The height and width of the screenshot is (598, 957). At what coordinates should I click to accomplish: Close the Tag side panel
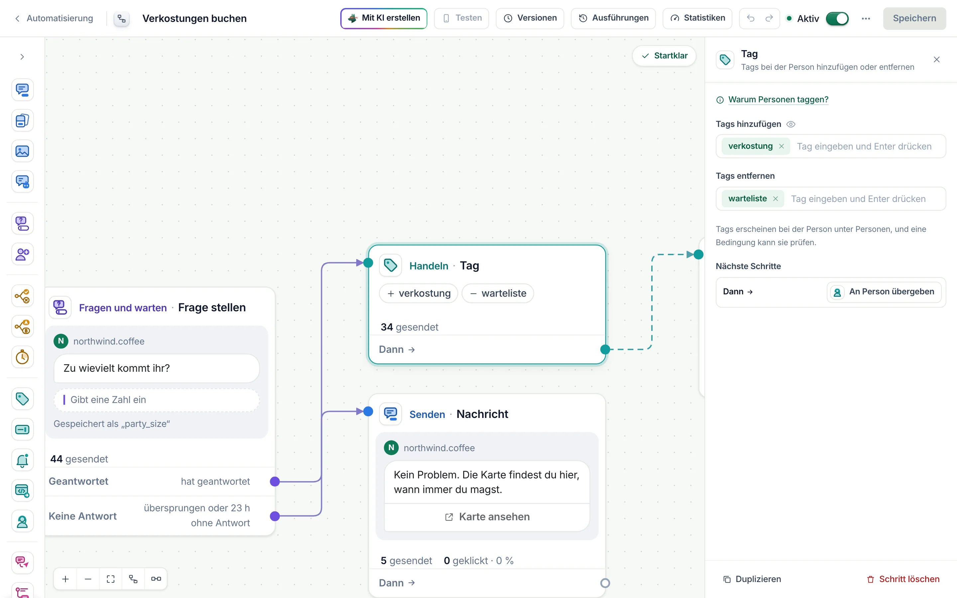tap(936, 60)
